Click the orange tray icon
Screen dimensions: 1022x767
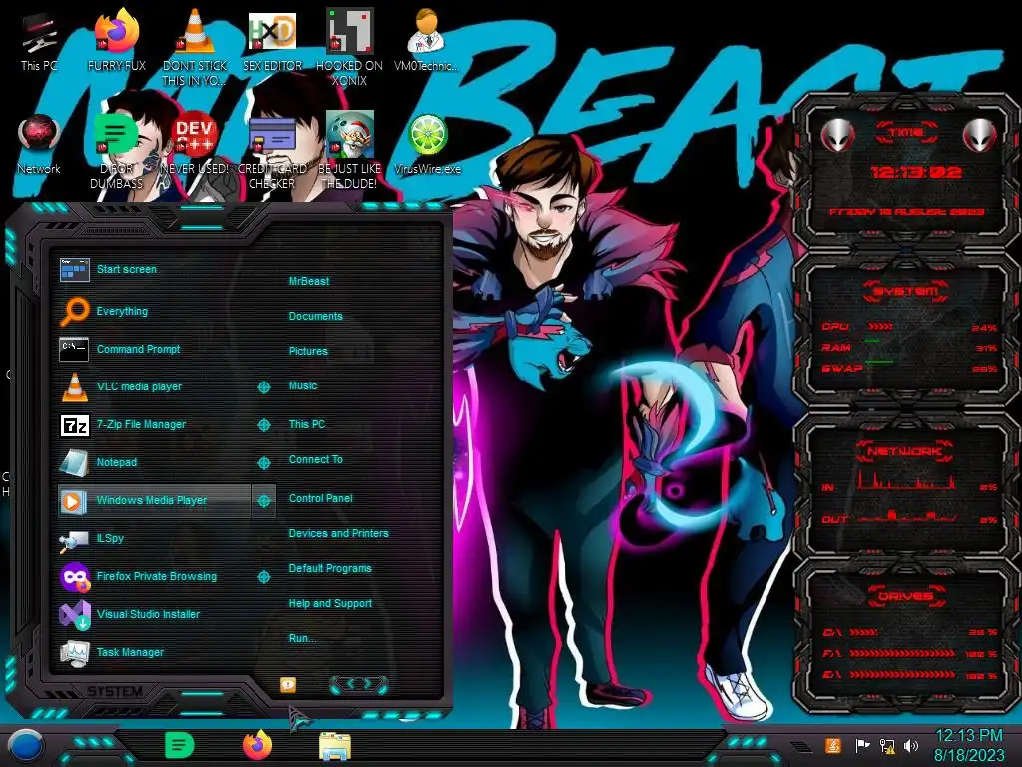coord(833,745)
